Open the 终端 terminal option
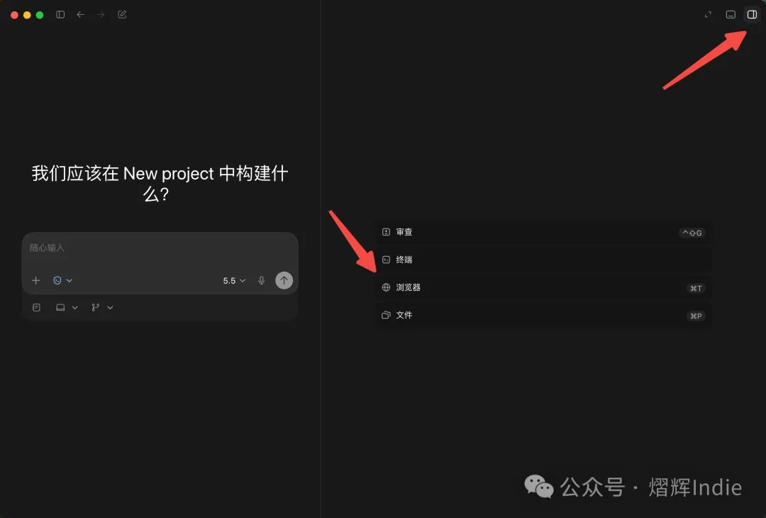 [543, 260]
